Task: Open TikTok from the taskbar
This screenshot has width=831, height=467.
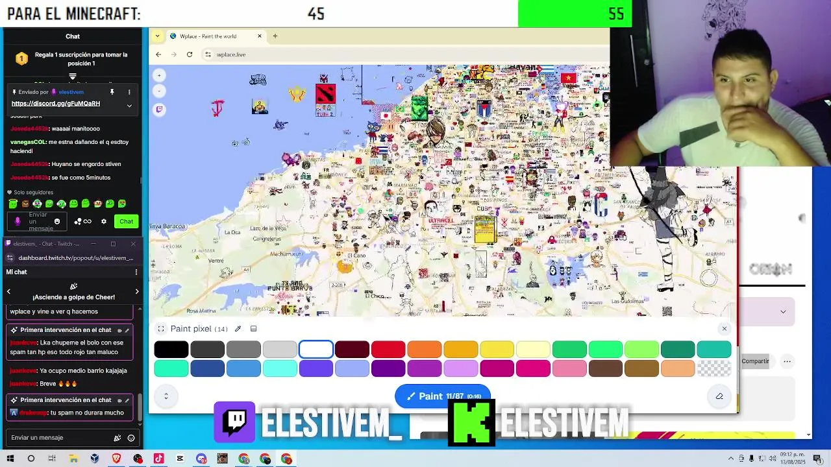Action: click(x=158, y=459)
